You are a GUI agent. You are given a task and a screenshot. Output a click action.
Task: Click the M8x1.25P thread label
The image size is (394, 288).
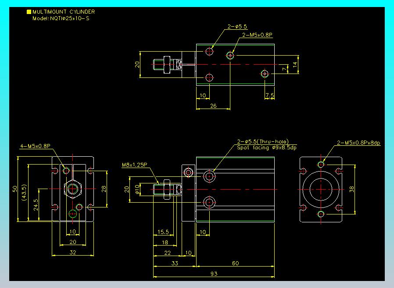coord(134,165)
